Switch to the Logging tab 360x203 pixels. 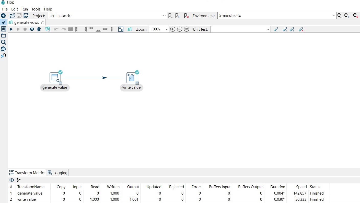tap(58, 173)
